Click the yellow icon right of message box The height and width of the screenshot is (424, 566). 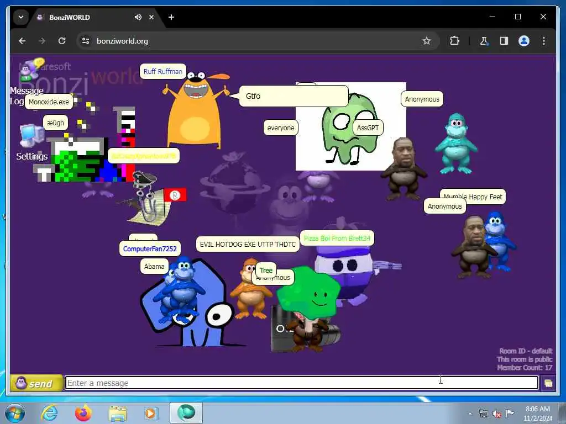pos(548,383)
